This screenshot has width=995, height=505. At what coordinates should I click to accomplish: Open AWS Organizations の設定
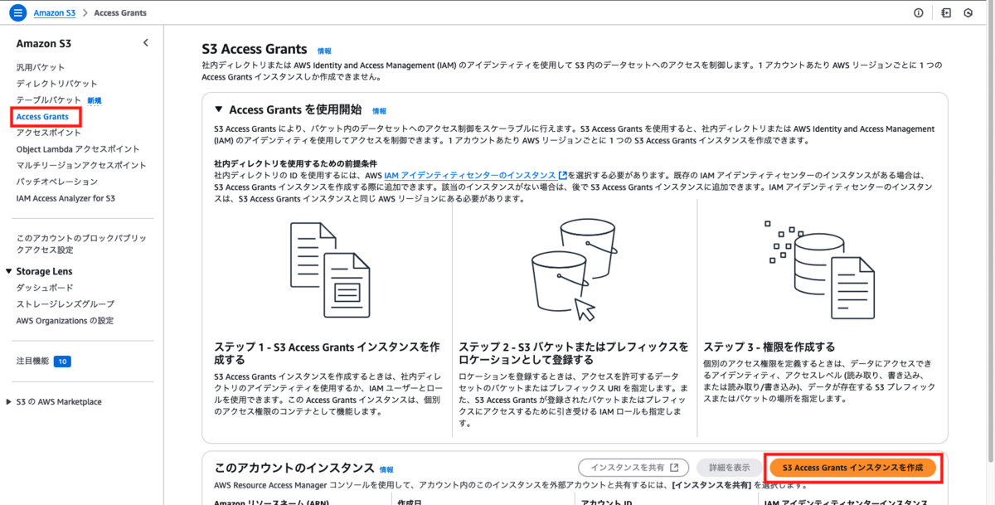pyautogui.click(x=65, y=321)
